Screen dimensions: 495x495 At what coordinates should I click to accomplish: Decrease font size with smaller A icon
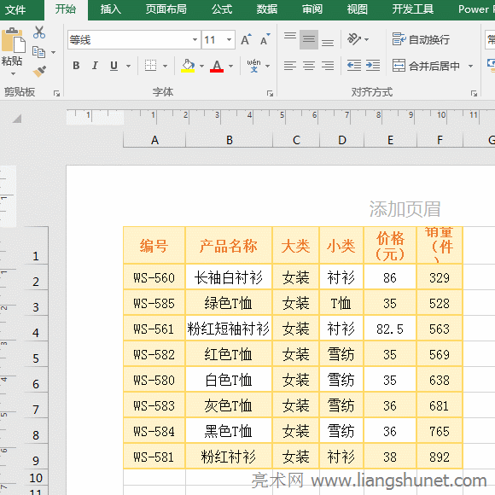265,40
